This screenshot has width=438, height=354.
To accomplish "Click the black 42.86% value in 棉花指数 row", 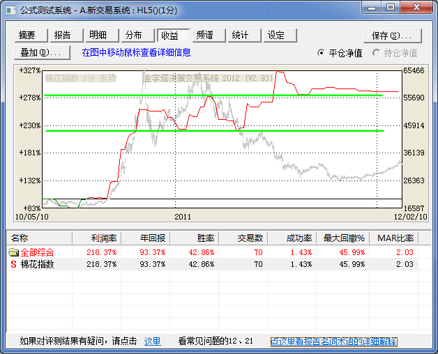I will click(202, 264).
